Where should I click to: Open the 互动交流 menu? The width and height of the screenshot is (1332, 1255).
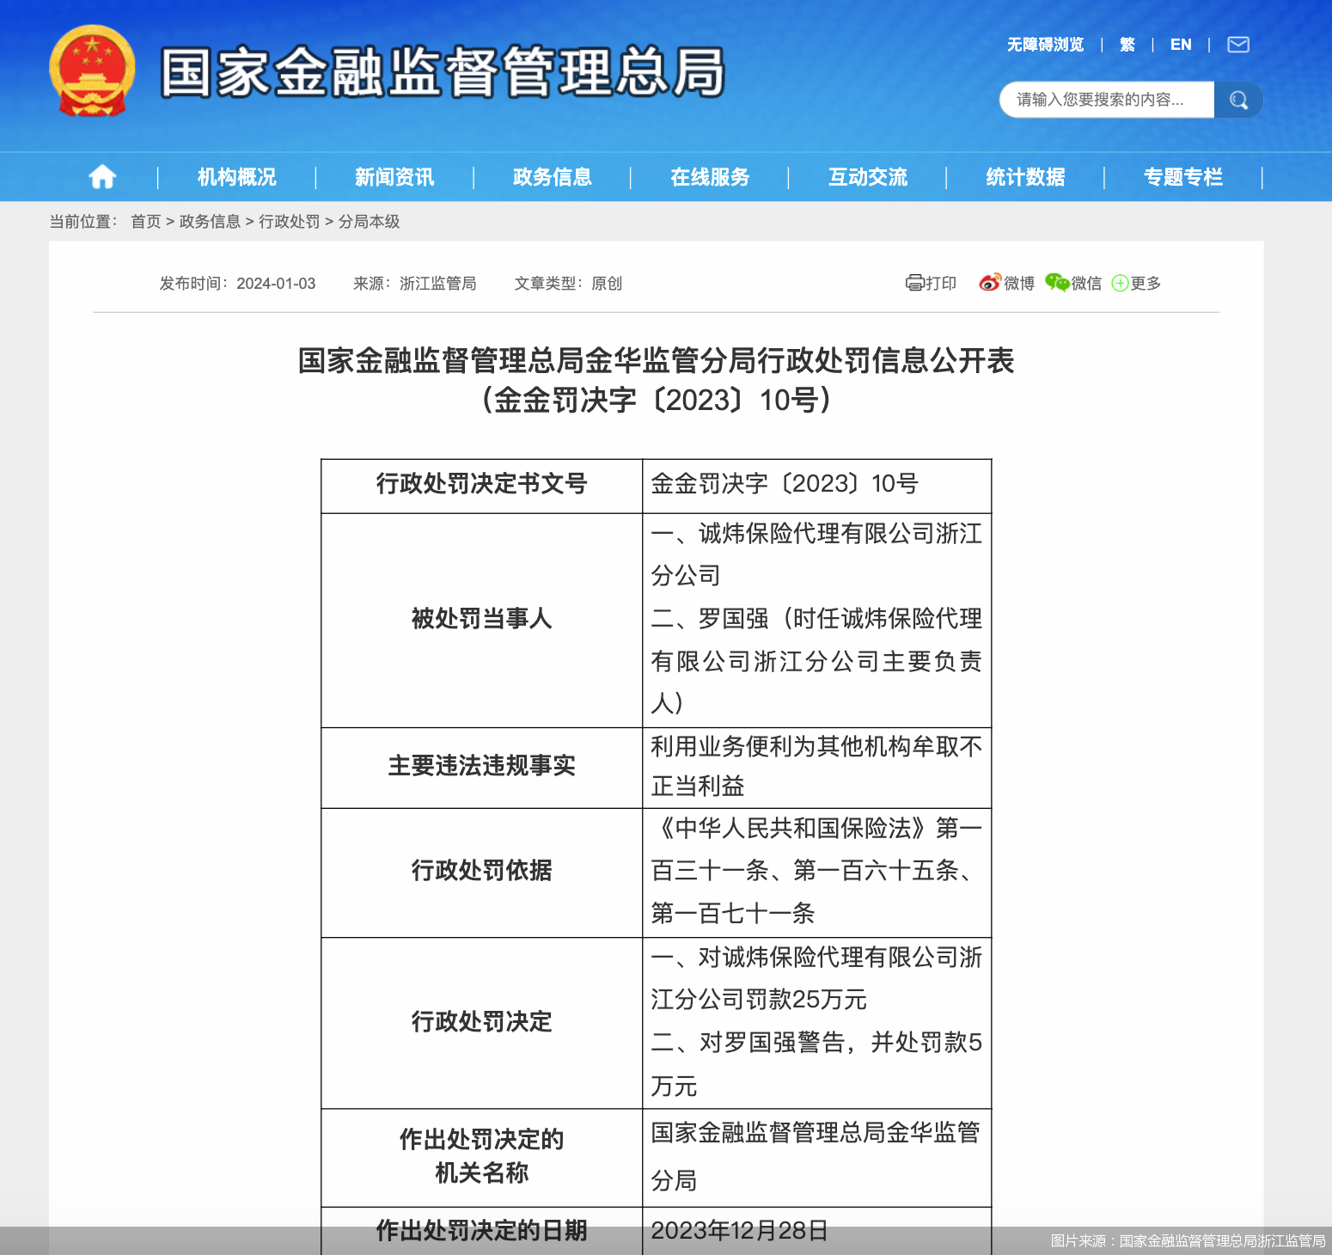coord(868,177)
